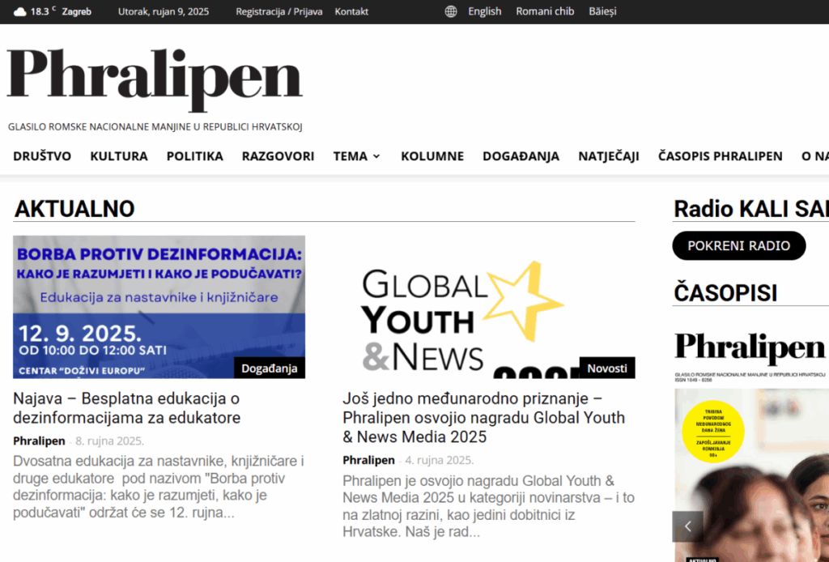Open the Global Youth & News thumbnail
This screenshot has height=562, width=829.
point(489,307)
